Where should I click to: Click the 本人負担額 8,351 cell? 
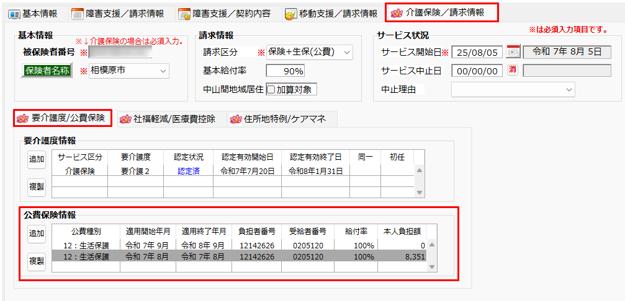click(402, 256)
